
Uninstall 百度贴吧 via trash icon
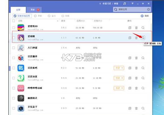(x=136, y=68)
